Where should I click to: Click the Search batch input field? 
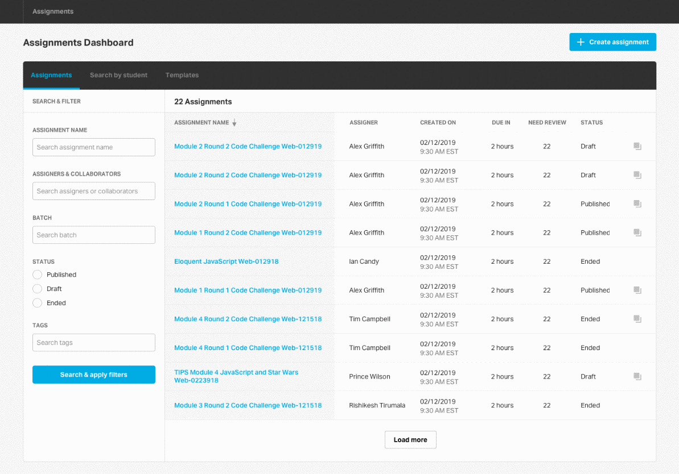click(x=94, y=235)
